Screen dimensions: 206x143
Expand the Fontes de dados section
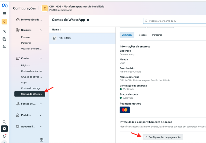[x=40, y=104]
